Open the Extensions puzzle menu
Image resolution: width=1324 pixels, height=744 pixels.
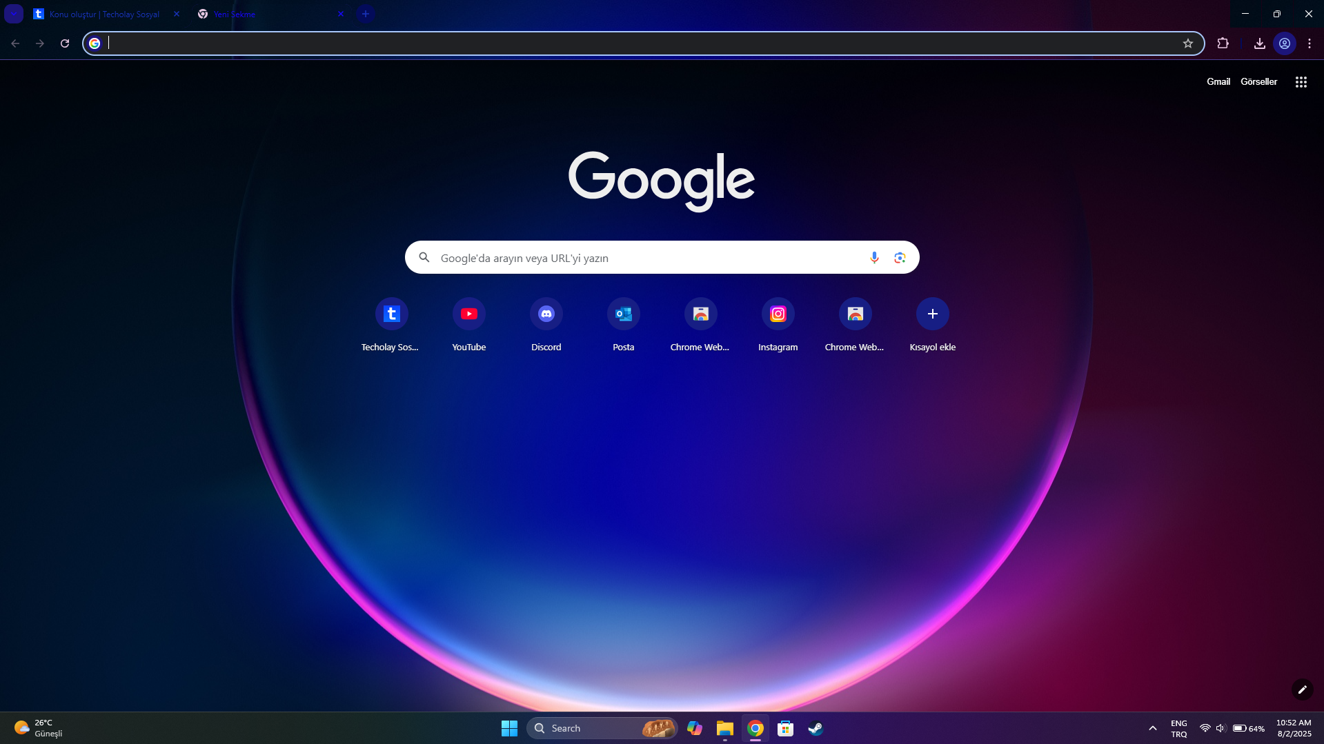pos(1223,43)
